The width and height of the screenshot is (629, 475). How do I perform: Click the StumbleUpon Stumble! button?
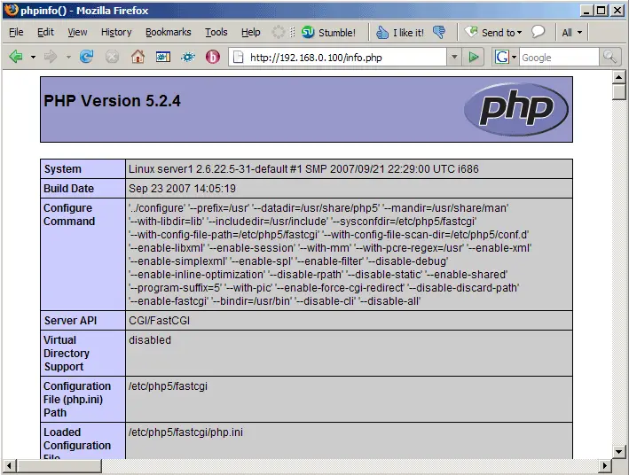[328, 33]
